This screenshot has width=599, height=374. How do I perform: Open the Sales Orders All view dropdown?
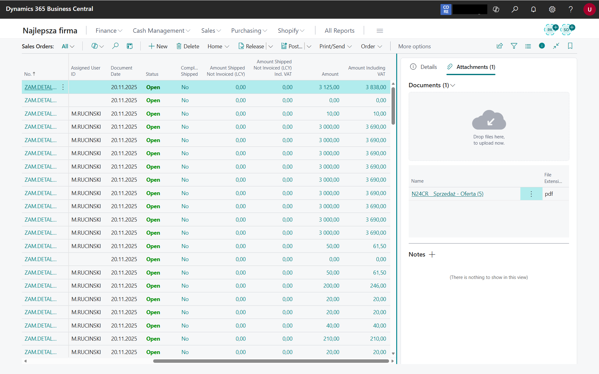[x=68, y=46]
